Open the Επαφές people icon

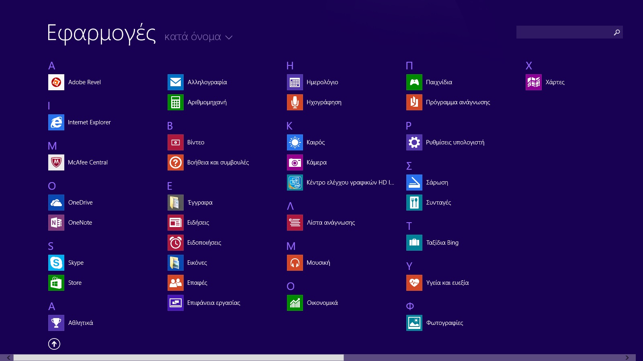coord(176,283)
